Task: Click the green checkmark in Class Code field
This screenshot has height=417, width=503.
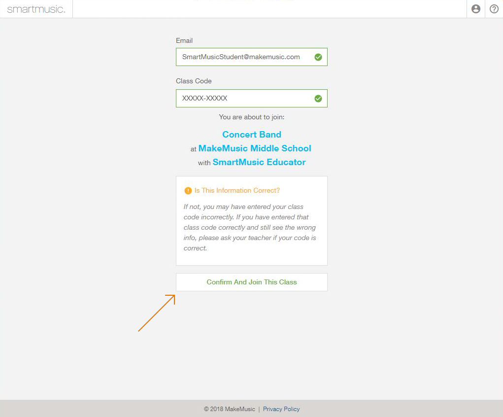Action: point(318,99)
